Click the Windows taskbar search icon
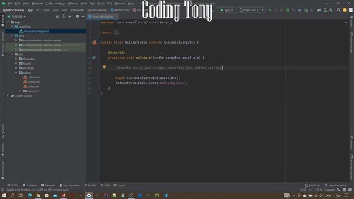This screenshot has width=354, height=199. [x=12, y=195]
